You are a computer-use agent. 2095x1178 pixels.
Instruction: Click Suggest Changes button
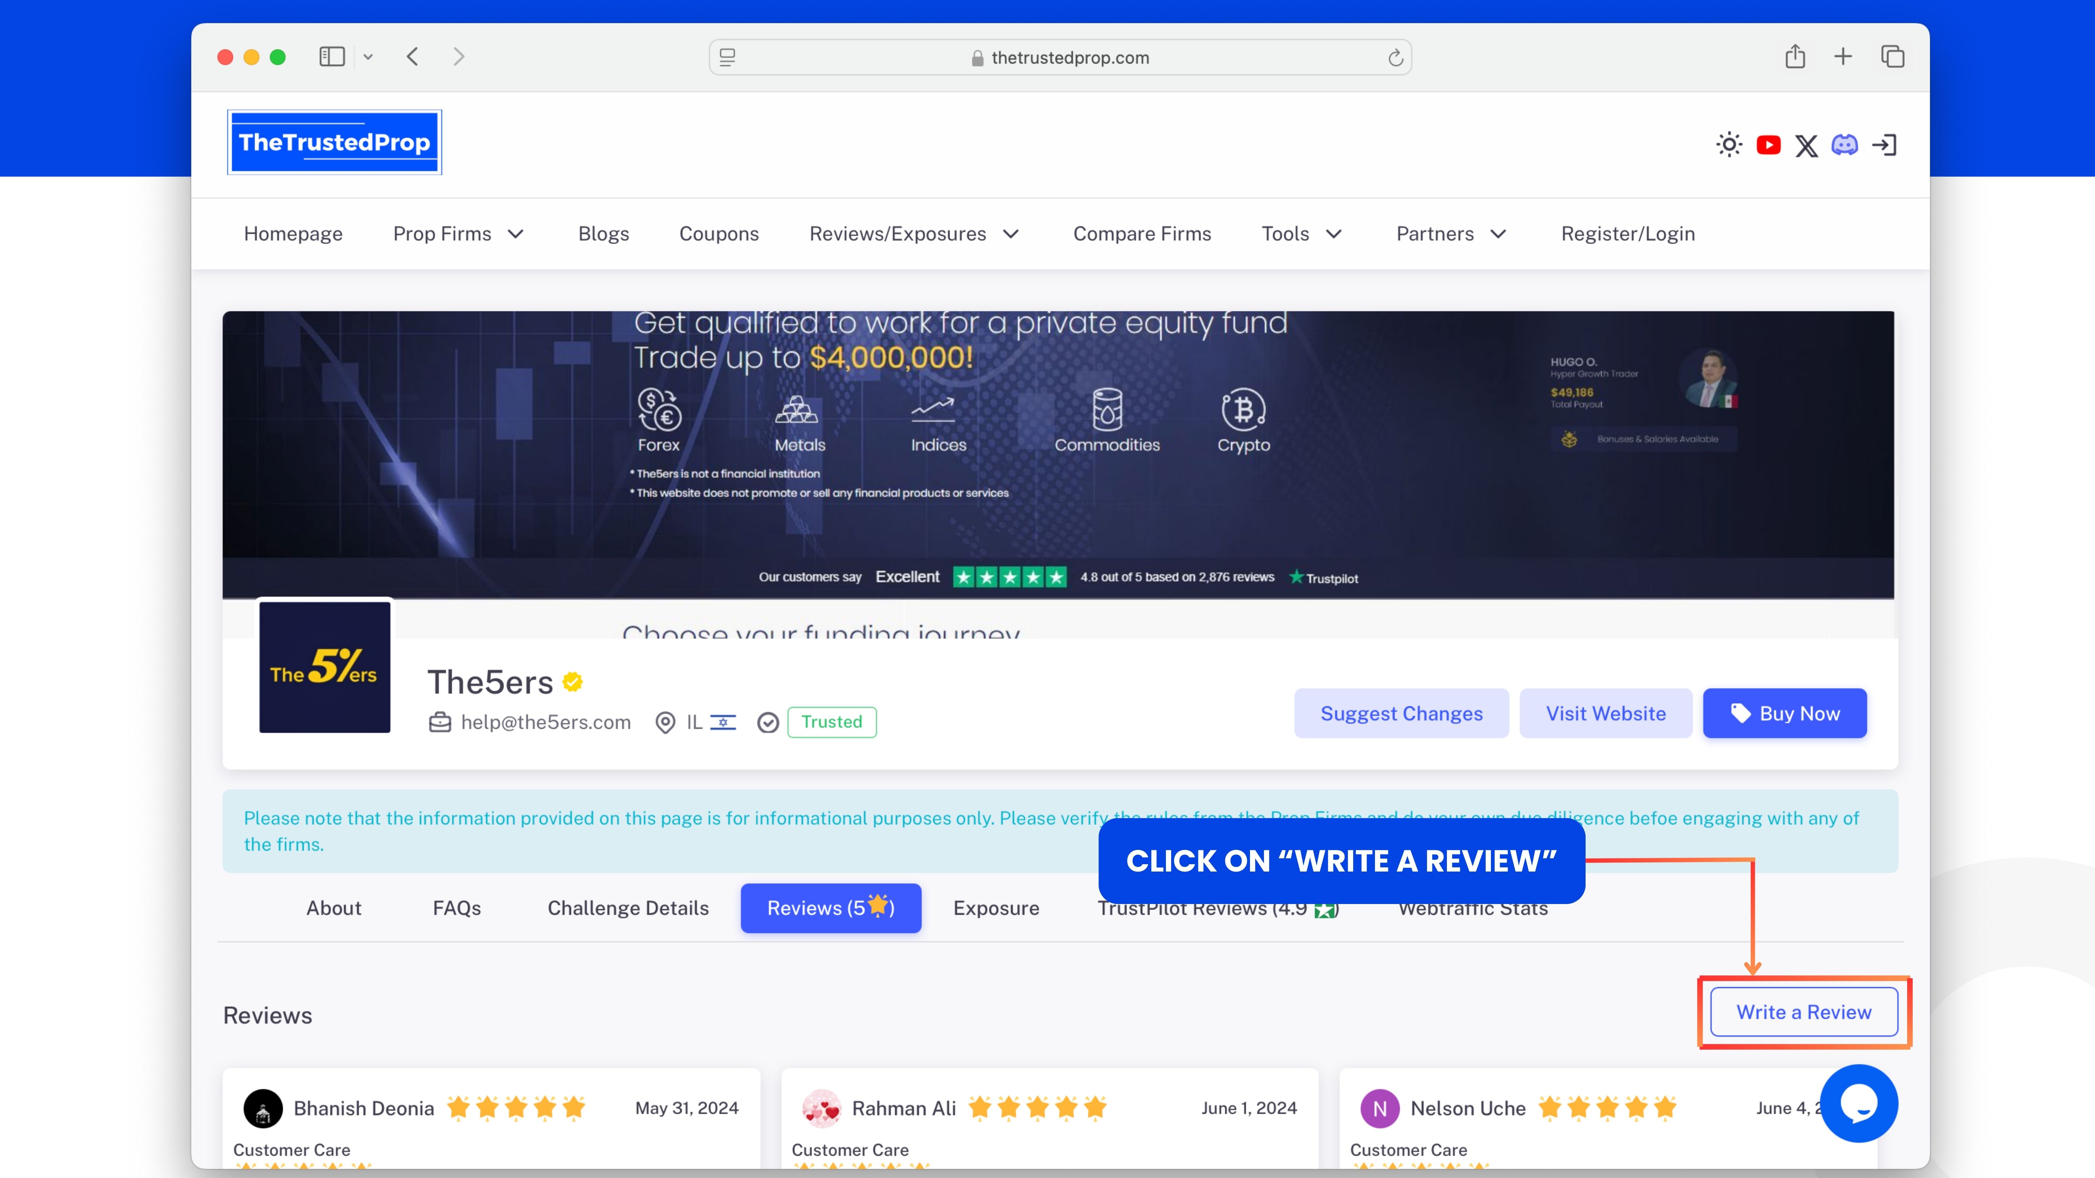point(1401,713)
